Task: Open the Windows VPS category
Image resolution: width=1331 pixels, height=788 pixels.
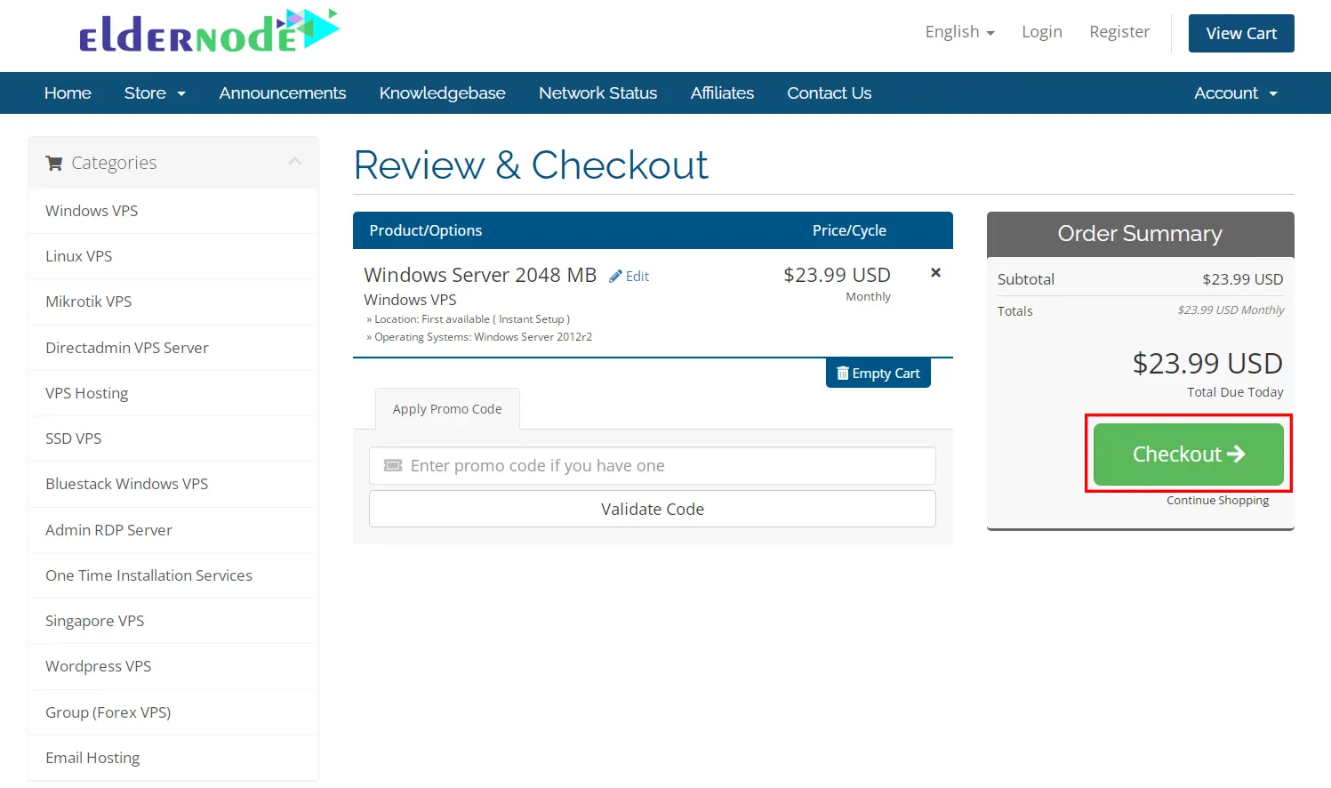Action: coord(92,211)
